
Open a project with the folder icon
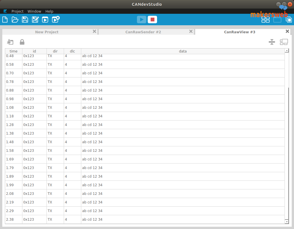[15, 20]
